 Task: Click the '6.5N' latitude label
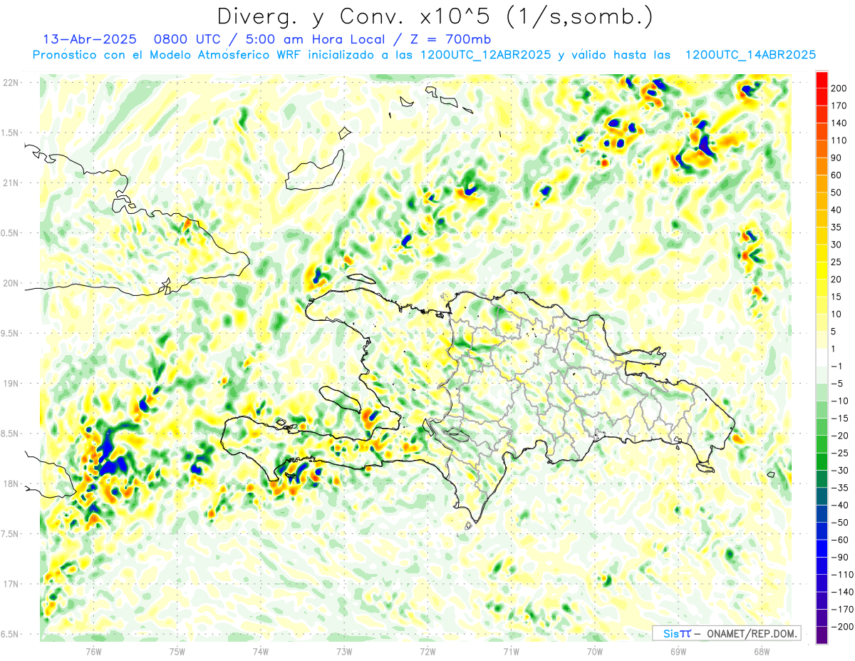(x=11, y=634)
